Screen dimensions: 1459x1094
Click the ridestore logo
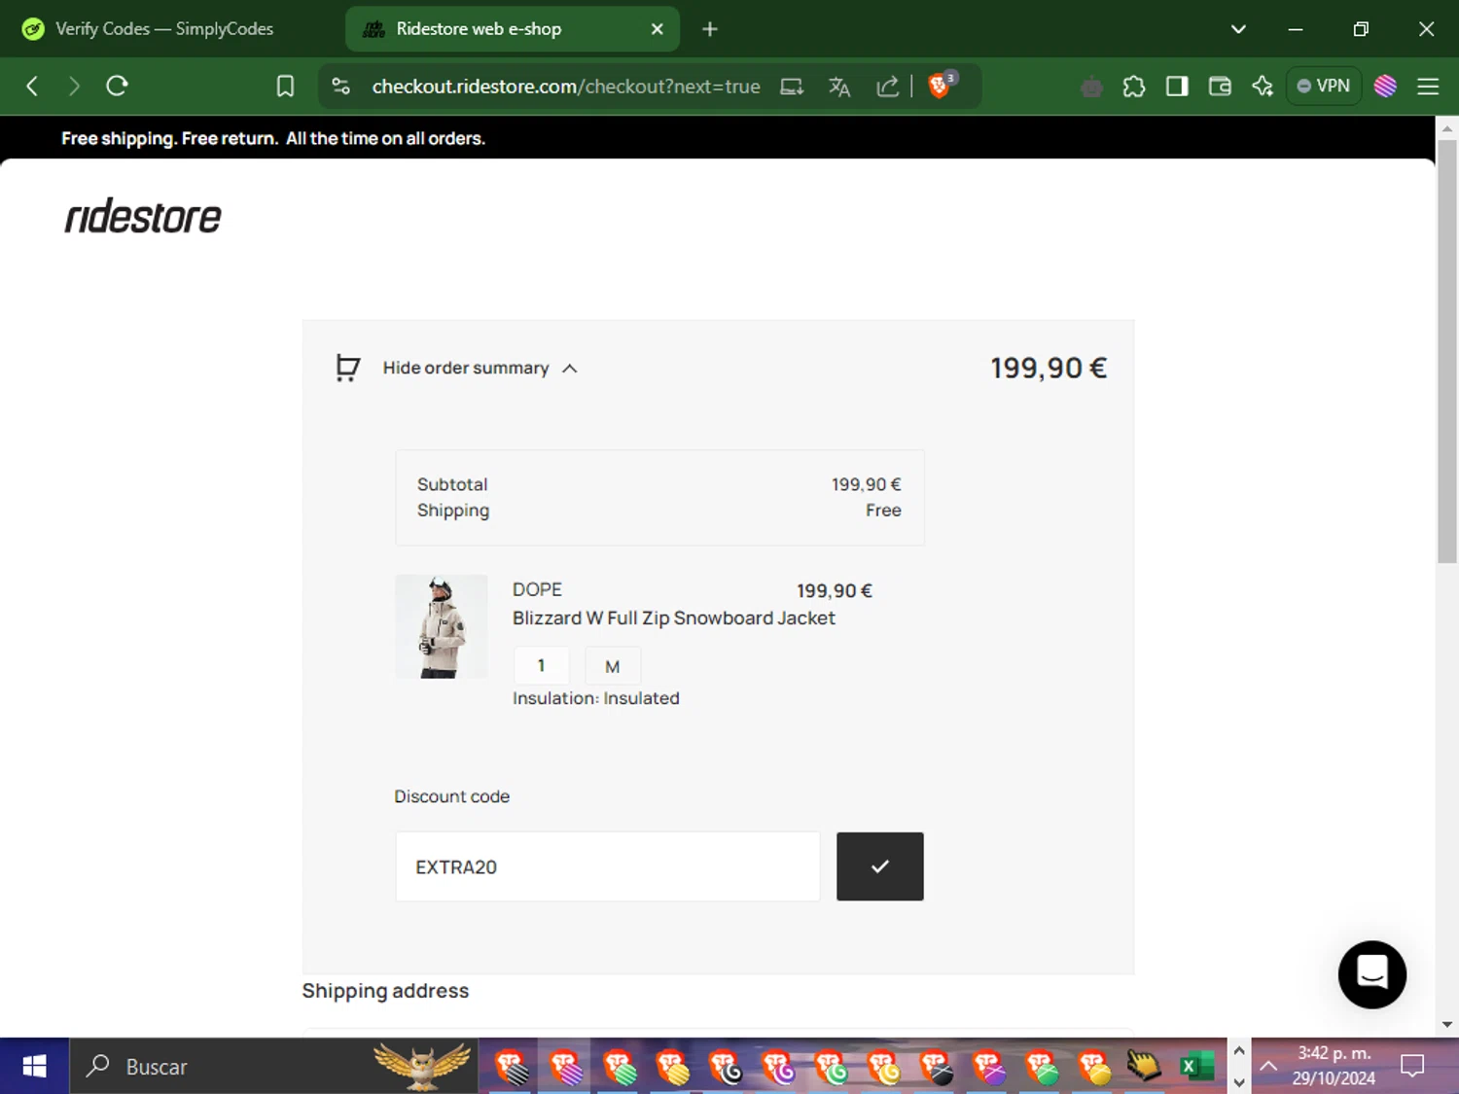[143, 216]
